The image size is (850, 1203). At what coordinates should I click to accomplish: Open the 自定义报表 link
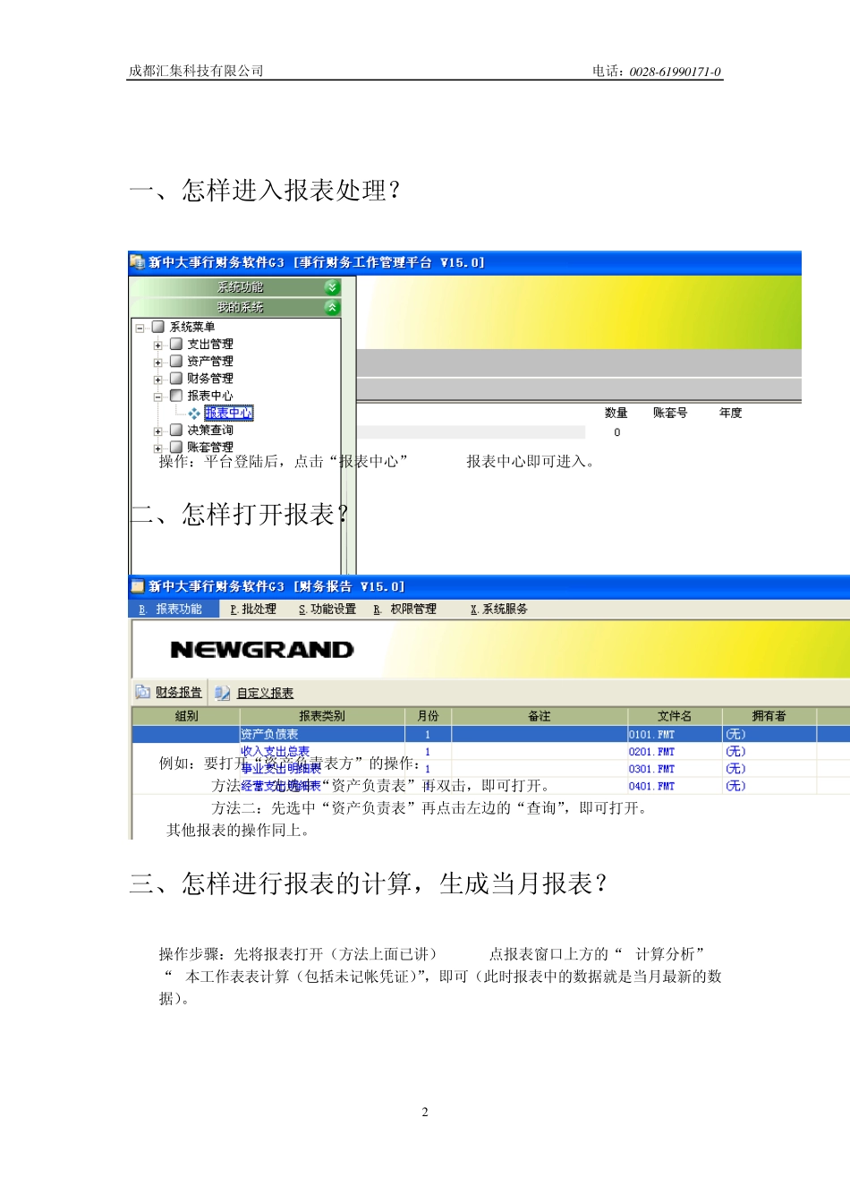point(265,693)
